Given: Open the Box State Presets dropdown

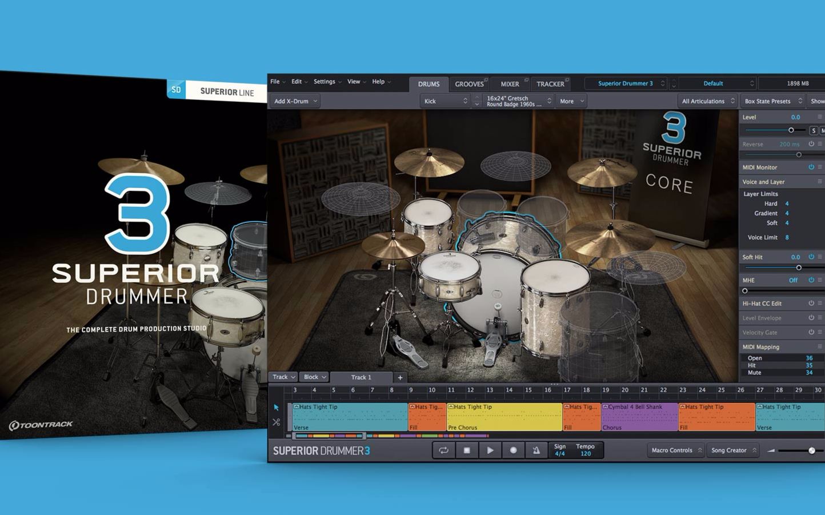Looking at the screenshot, I should (772, 101).
